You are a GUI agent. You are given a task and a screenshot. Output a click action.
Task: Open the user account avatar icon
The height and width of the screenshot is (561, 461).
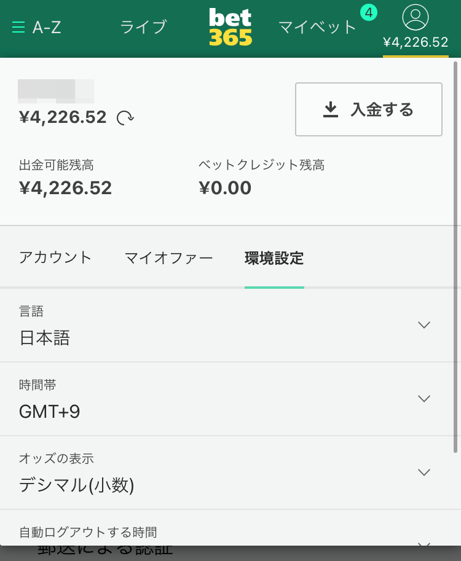click(415, 17)
